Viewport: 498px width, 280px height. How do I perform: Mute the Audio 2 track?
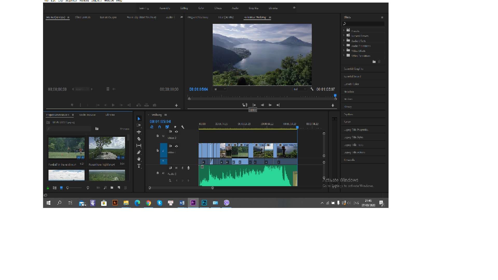(176, 168)
